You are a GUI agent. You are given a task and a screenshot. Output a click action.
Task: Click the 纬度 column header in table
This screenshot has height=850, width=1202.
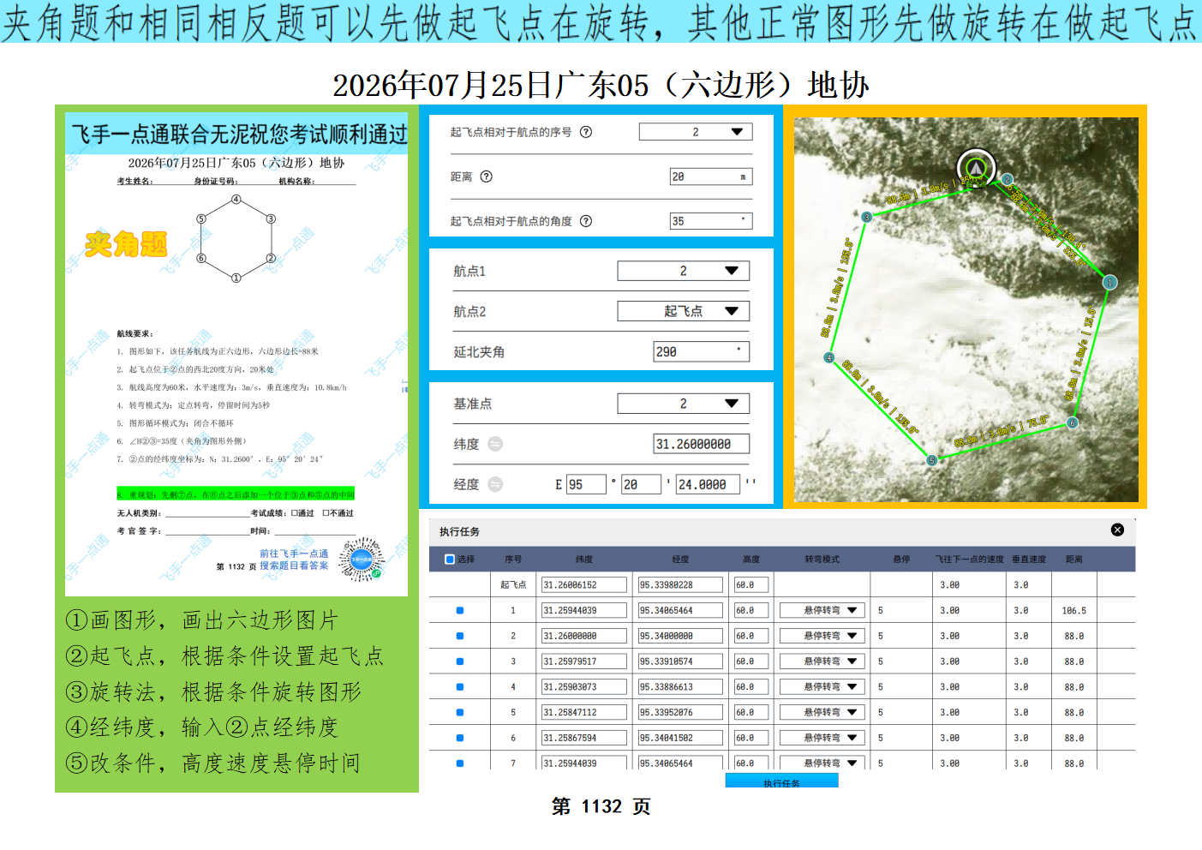point(584,560)
